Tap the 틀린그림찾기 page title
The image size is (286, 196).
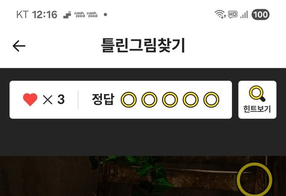click(x=143, y=45)
